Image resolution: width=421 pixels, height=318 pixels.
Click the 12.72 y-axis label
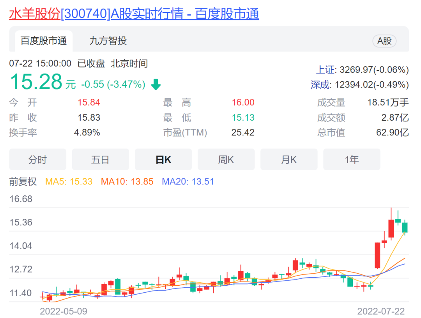[21, 269]
